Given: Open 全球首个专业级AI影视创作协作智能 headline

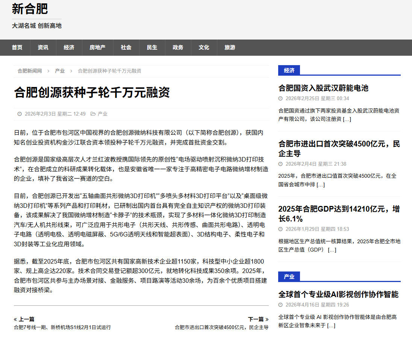Looking at the screenshot, I should tap(338, 294).
